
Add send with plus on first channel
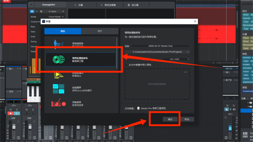point(20,91)
